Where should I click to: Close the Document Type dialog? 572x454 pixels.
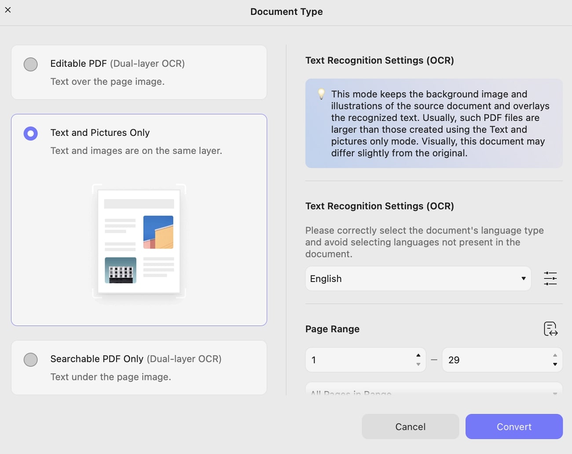coord(8,10)
